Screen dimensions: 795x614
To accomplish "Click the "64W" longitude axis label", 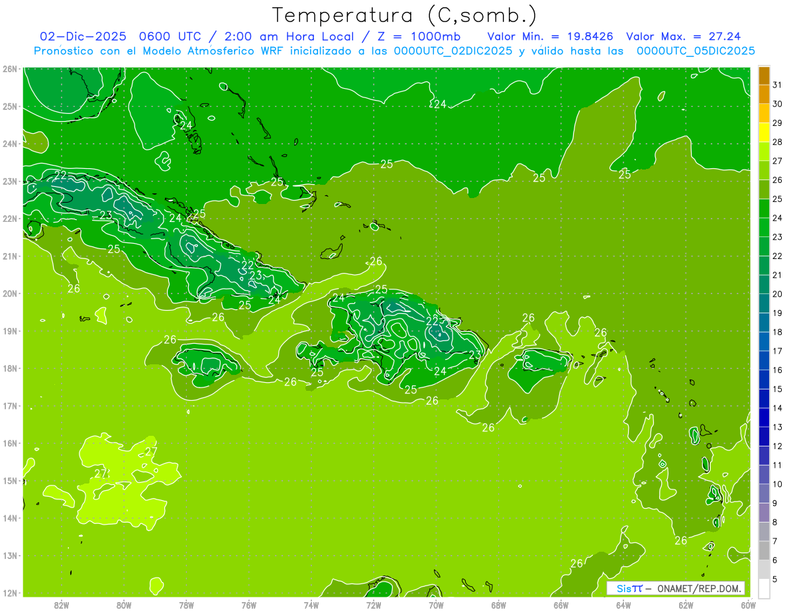I will (x=623, y=605).
